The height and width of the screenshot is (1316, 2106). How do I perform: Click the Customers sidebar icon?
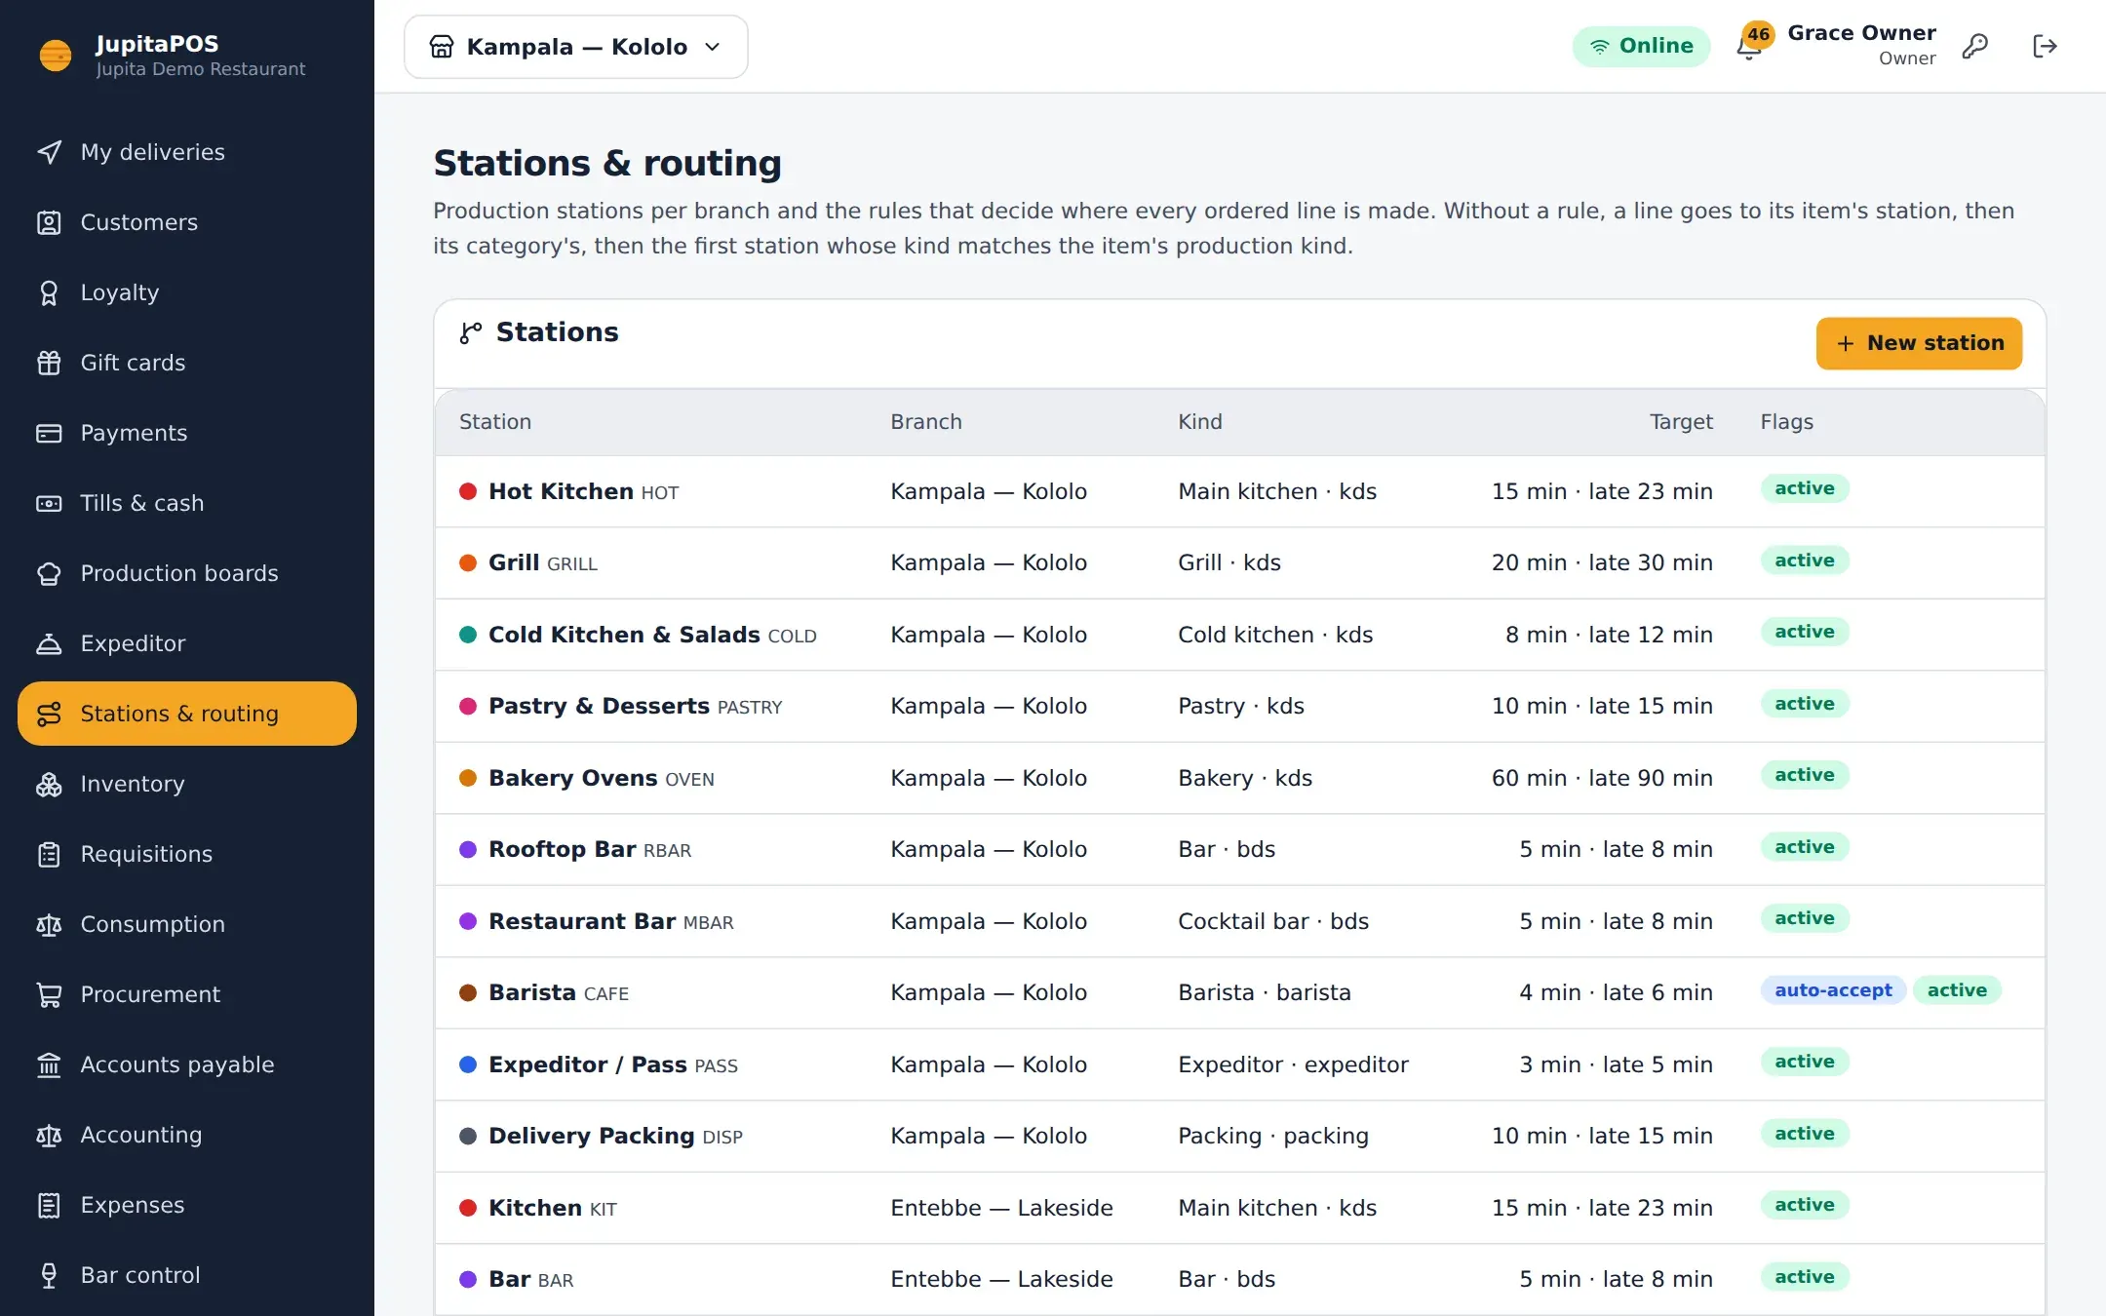coord(49,222)
